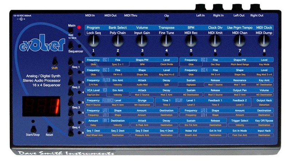291x161 pixels.
Task: Click the Left In jack
Action: [x=201, y=7]
